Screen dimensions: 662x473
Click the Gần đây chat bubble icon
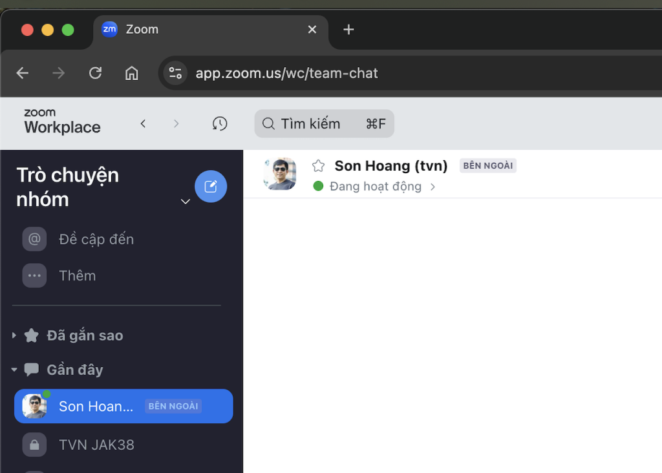point(31,370)
